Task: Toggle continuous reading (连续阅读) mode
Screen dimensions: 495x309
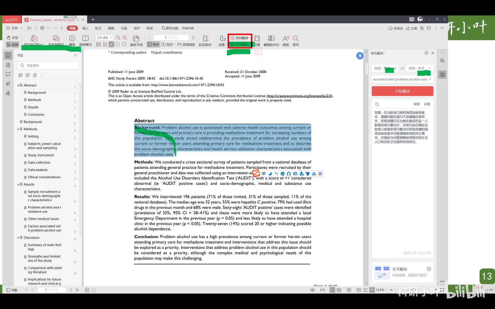Action: pyautogui.click(x=186, y=45)
